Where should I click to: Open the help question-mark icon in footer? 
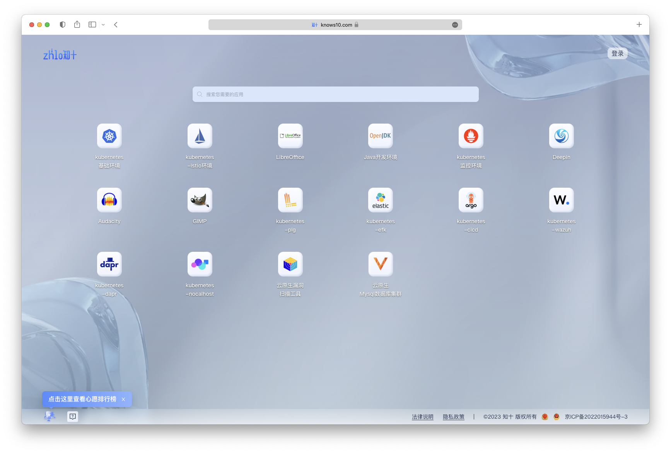(x=73, y=416)
